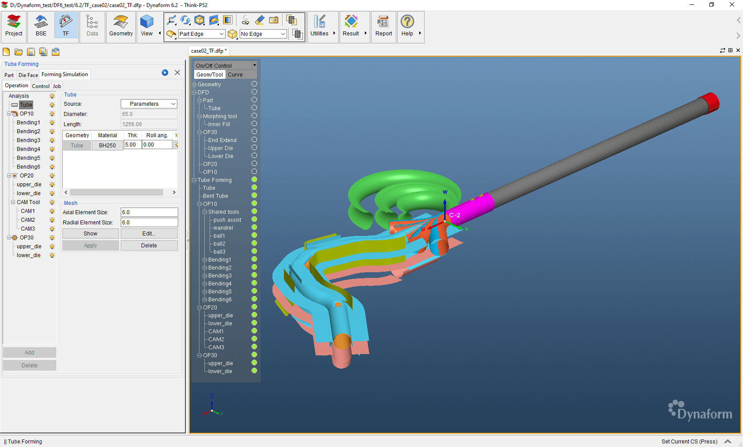
Task: Open Utilities tools
Action: point(320,27)
